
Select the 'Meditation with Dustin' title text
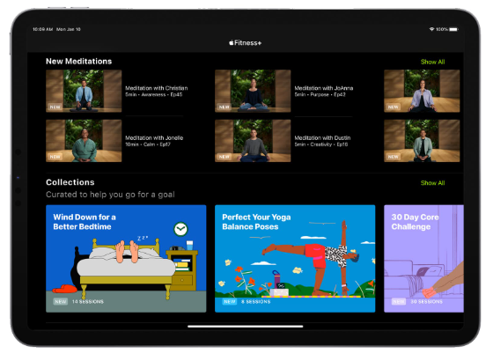tap(322, 138)
